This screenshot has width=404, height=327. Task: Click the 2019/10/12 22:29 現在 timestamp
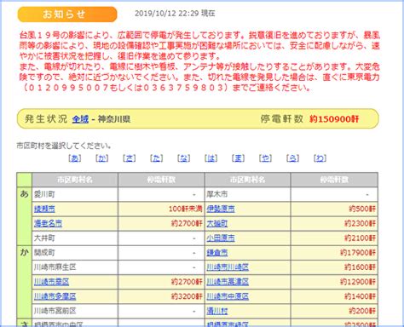tap(175, 14)
